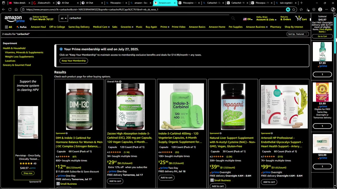
Task: Open a new browser tab
Action: tap(301, 3)
